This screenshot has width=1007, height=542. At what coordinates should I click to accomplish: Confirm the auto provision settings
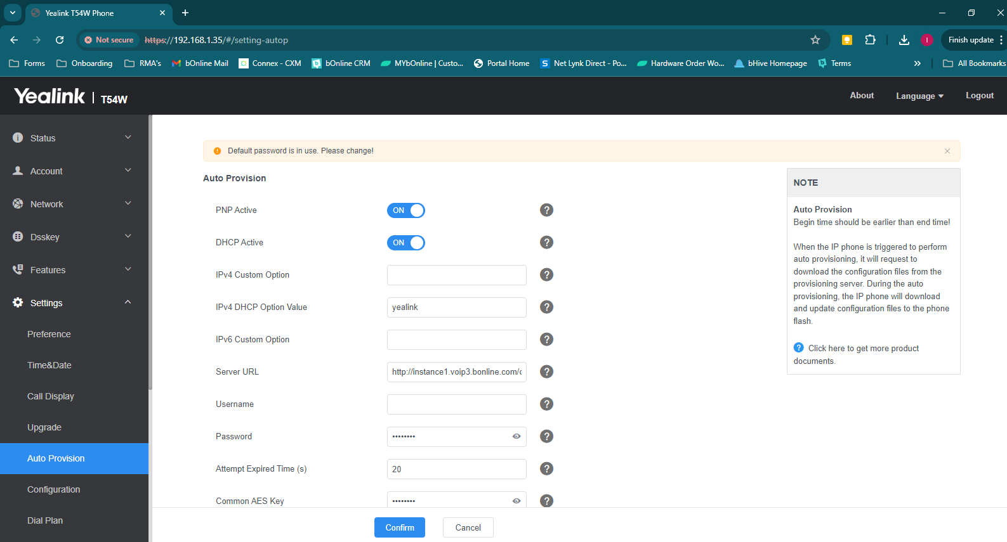click(400, 527)
